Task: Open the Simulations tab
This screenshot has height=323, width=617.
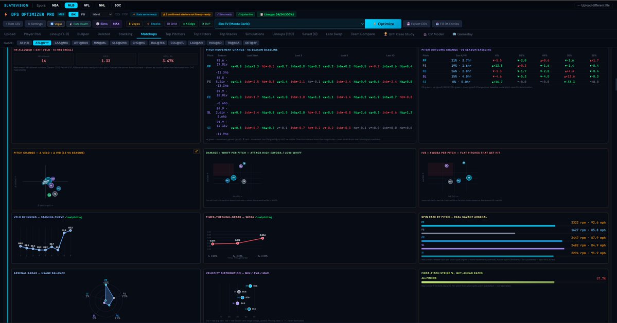Action: pos(255,34)
